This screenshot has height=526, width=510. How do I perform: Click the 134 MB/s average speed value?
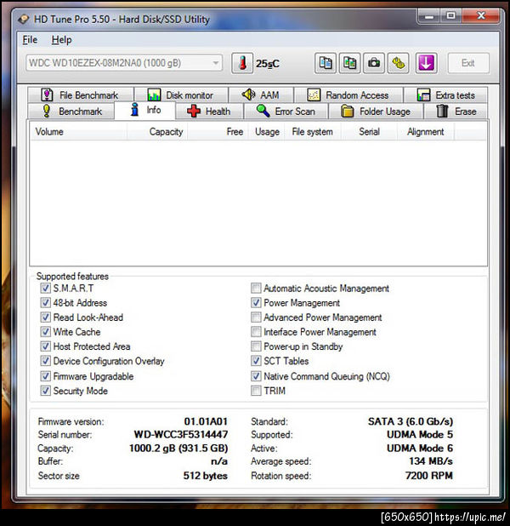(431, 461)
